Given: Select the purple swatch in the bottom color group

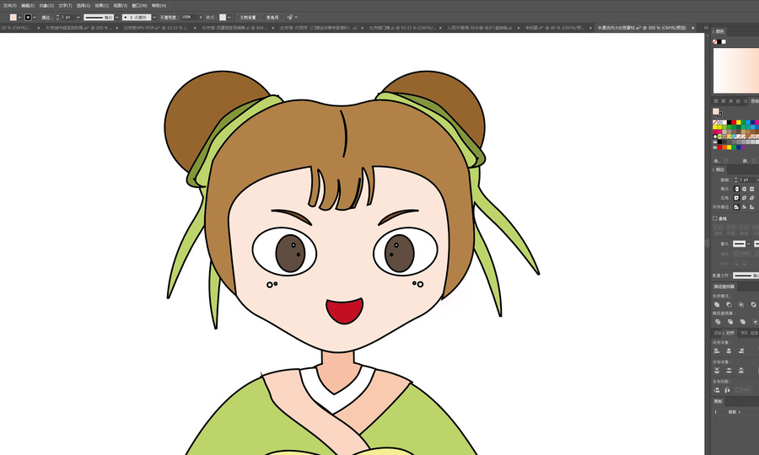Looking at the screenshot, I should click(x=743, y=147).
